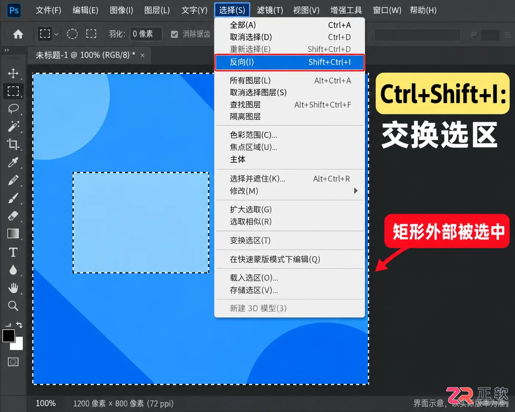Image resolution: width=515 pixels, height=412 pixels.
Task: Choose 全部(A) select all entry
Action: click(x=289, y=25)
